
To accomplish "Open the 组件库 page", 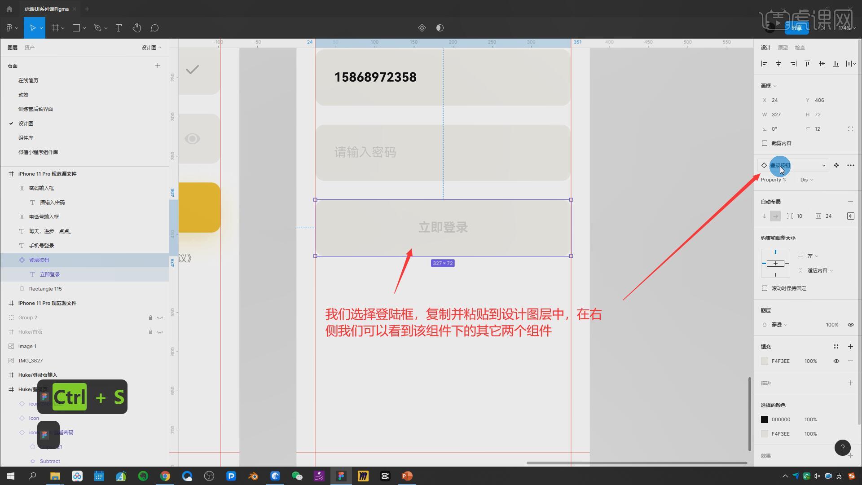I will (x=26, y=138).
